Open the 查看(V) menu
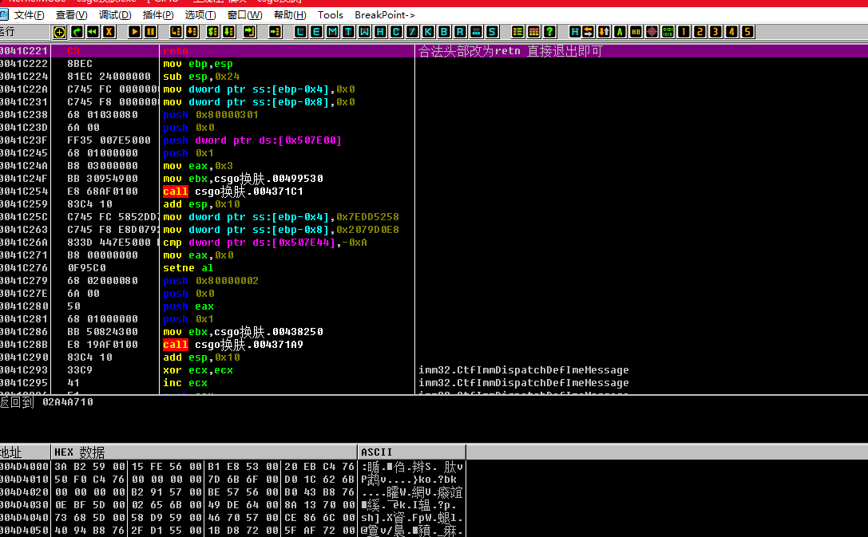Image resolution: width=868 pixels, height=537 pixels. [72, 15]
